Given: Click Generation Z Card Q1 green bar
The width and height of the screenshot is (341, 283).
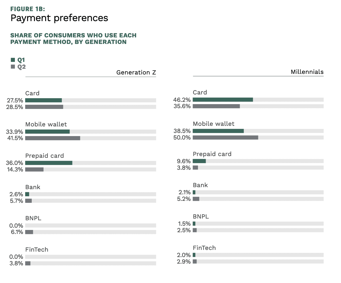Looking at the screenshot, I should tap(43, 100).
